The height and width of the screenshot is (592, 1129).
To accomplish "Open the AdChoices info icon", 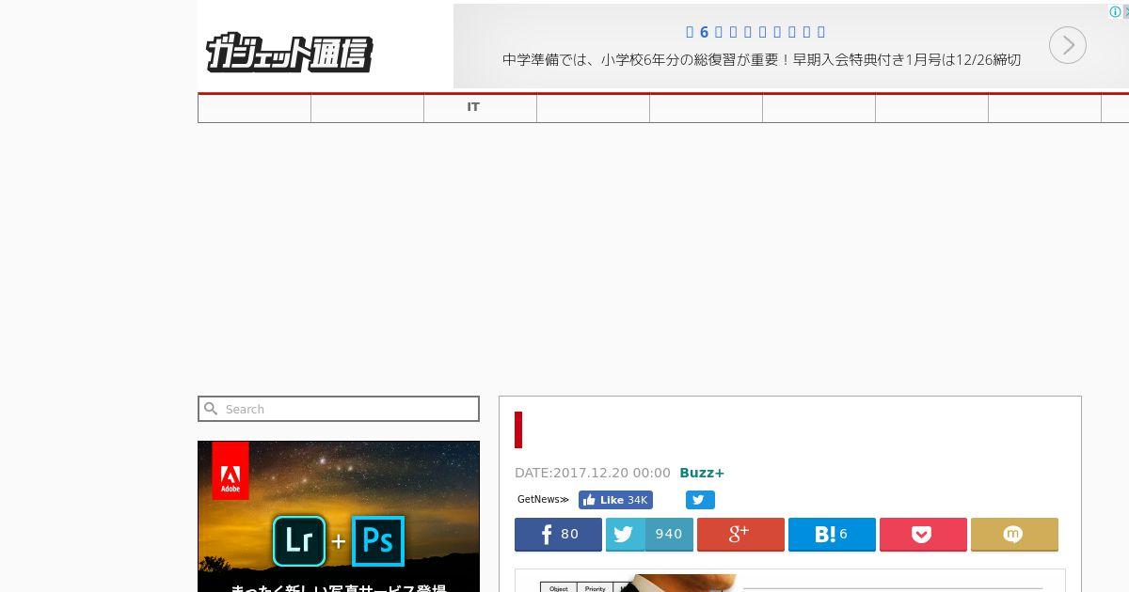I will 1116,11.
